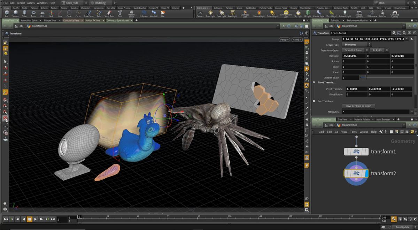Add an Area Light
Viewport: 418px width, 230px height.
232,14
